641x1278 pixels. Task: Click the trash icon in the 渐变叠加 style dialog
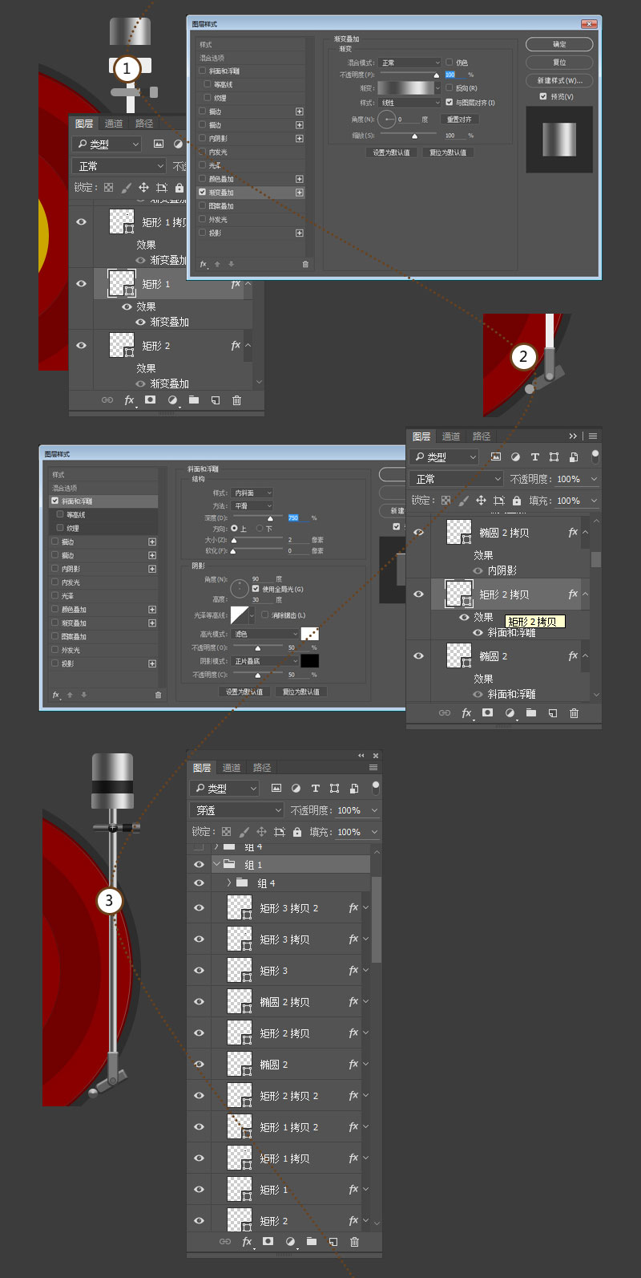[305, 264]
